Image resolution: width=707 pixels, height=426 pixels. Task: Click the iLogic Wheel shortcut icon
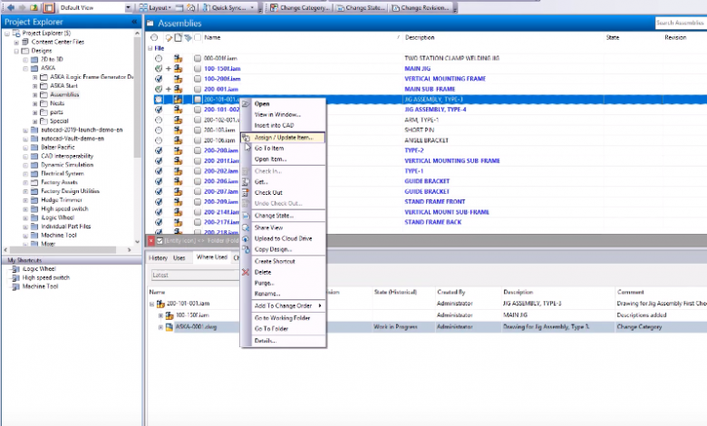pos(15,269)
